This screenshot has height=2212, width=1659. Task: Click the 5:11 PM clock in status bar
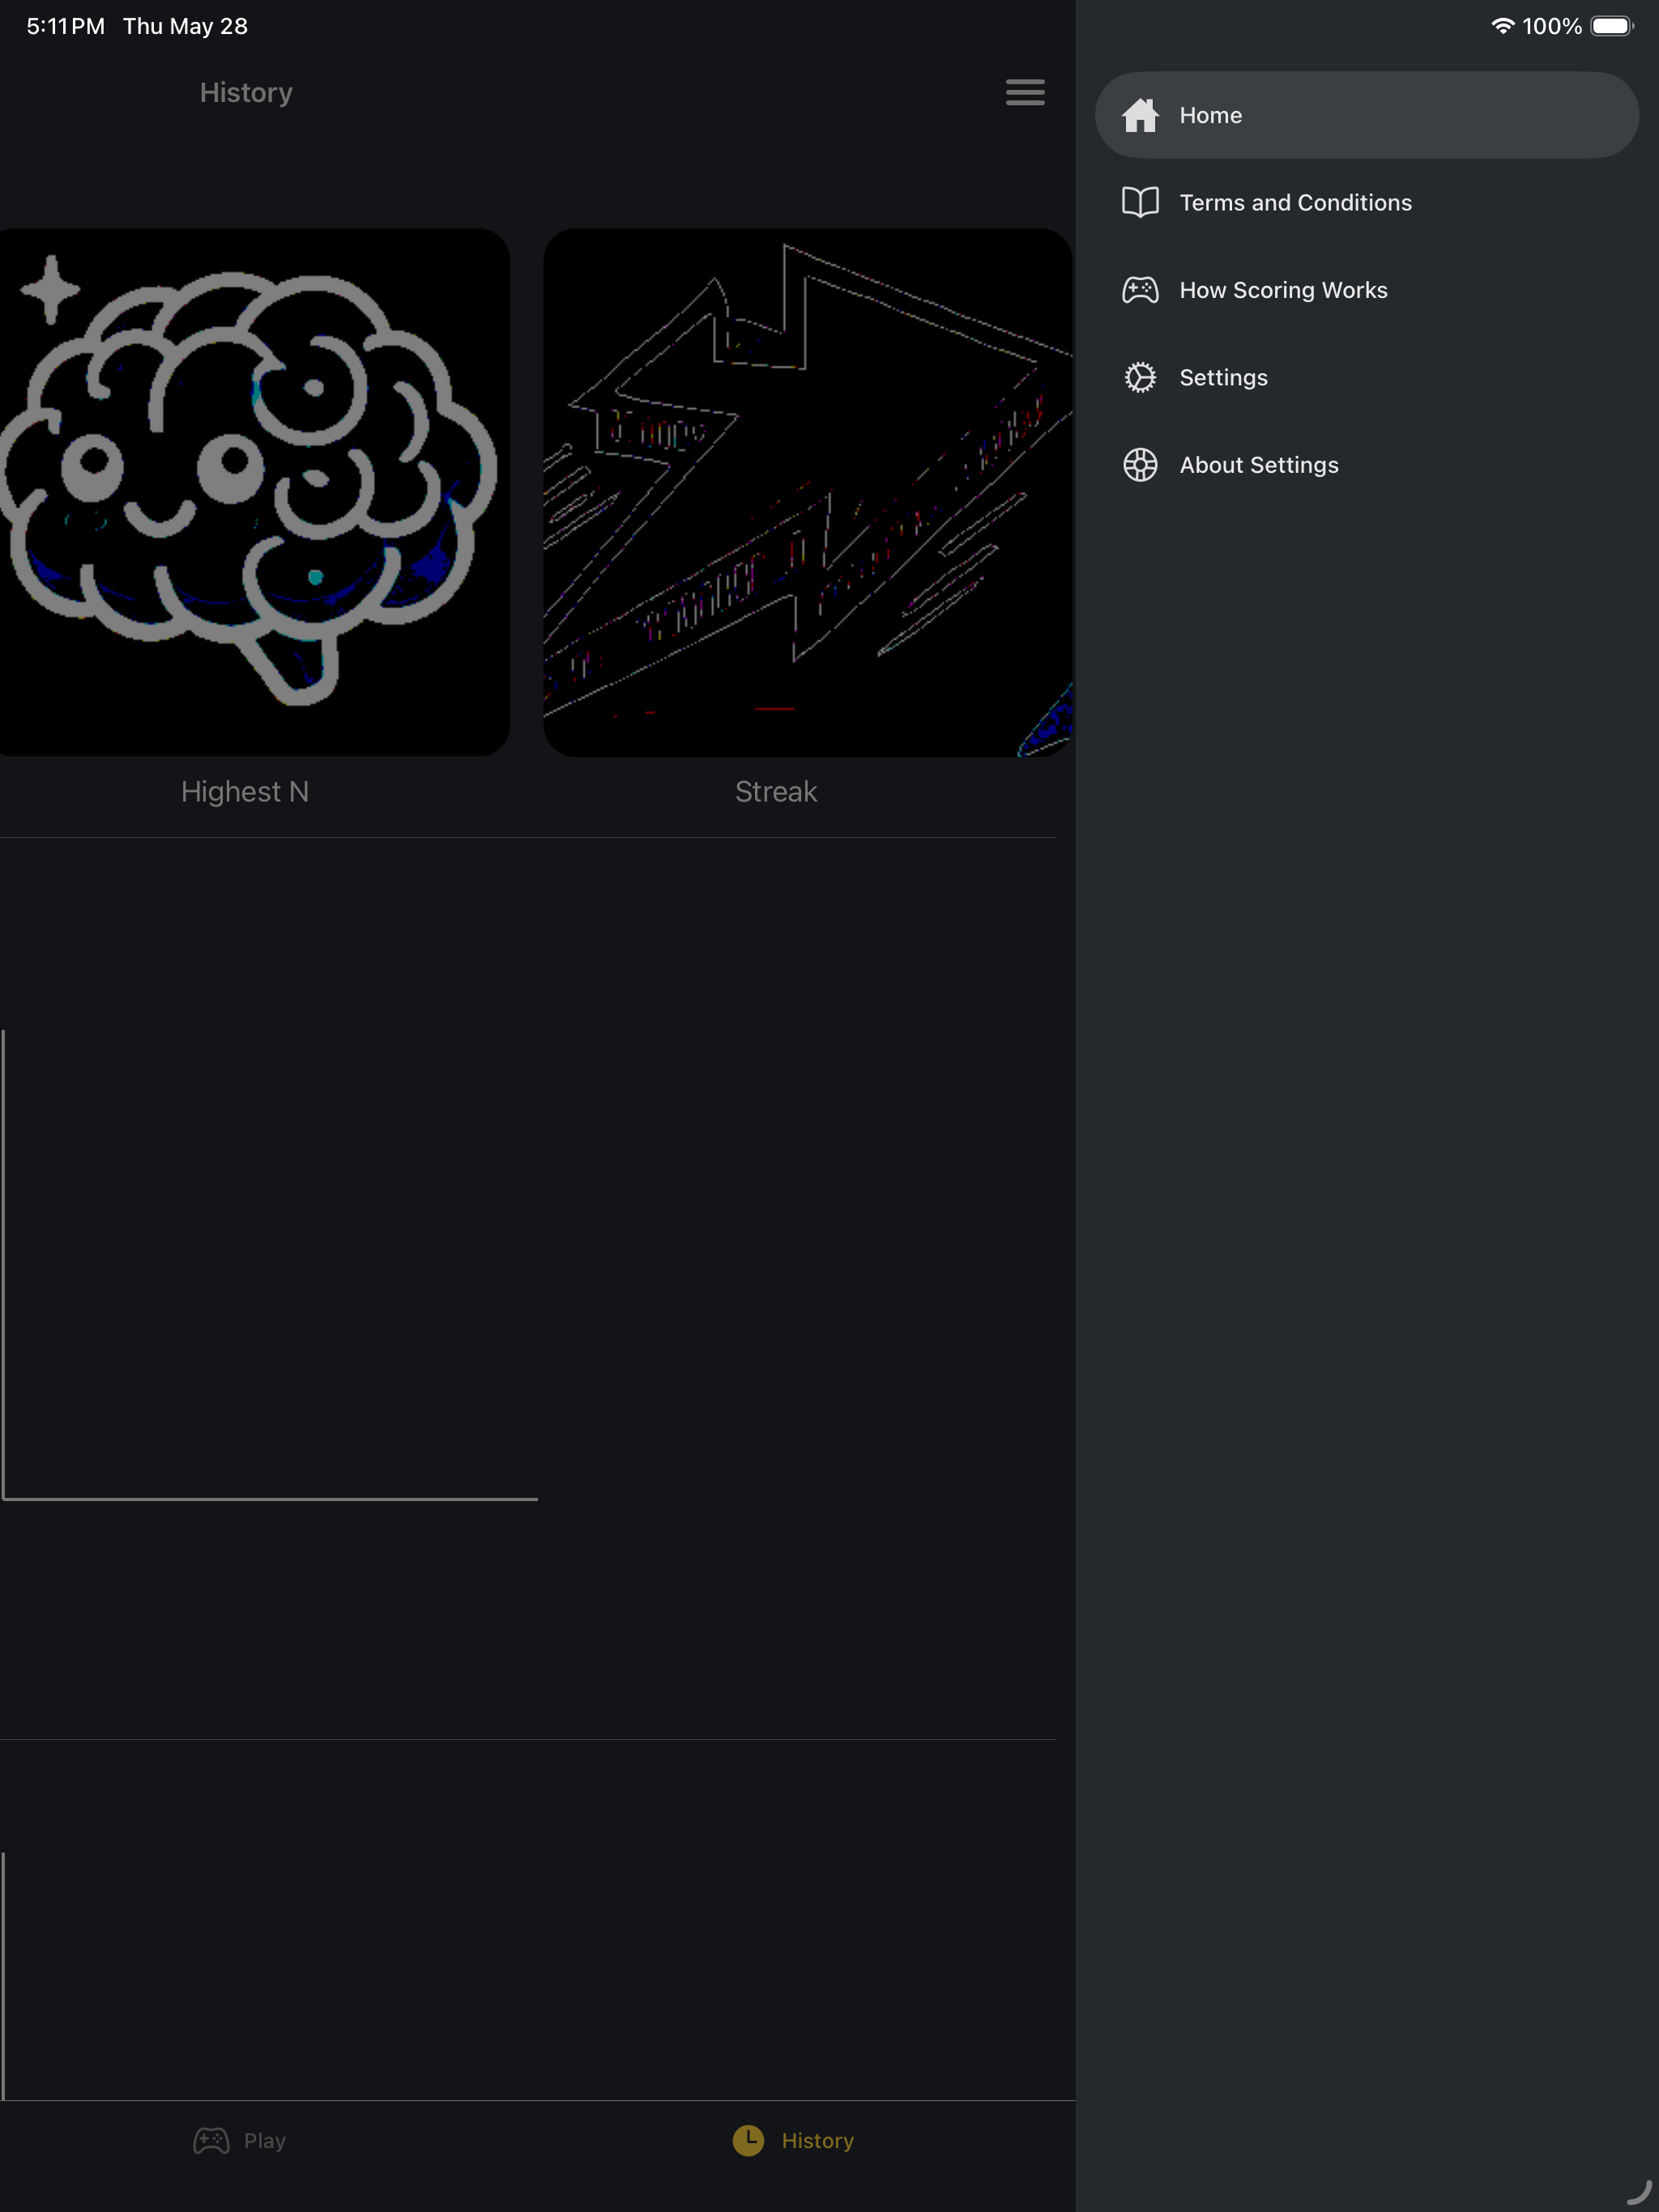coord(66,26)
